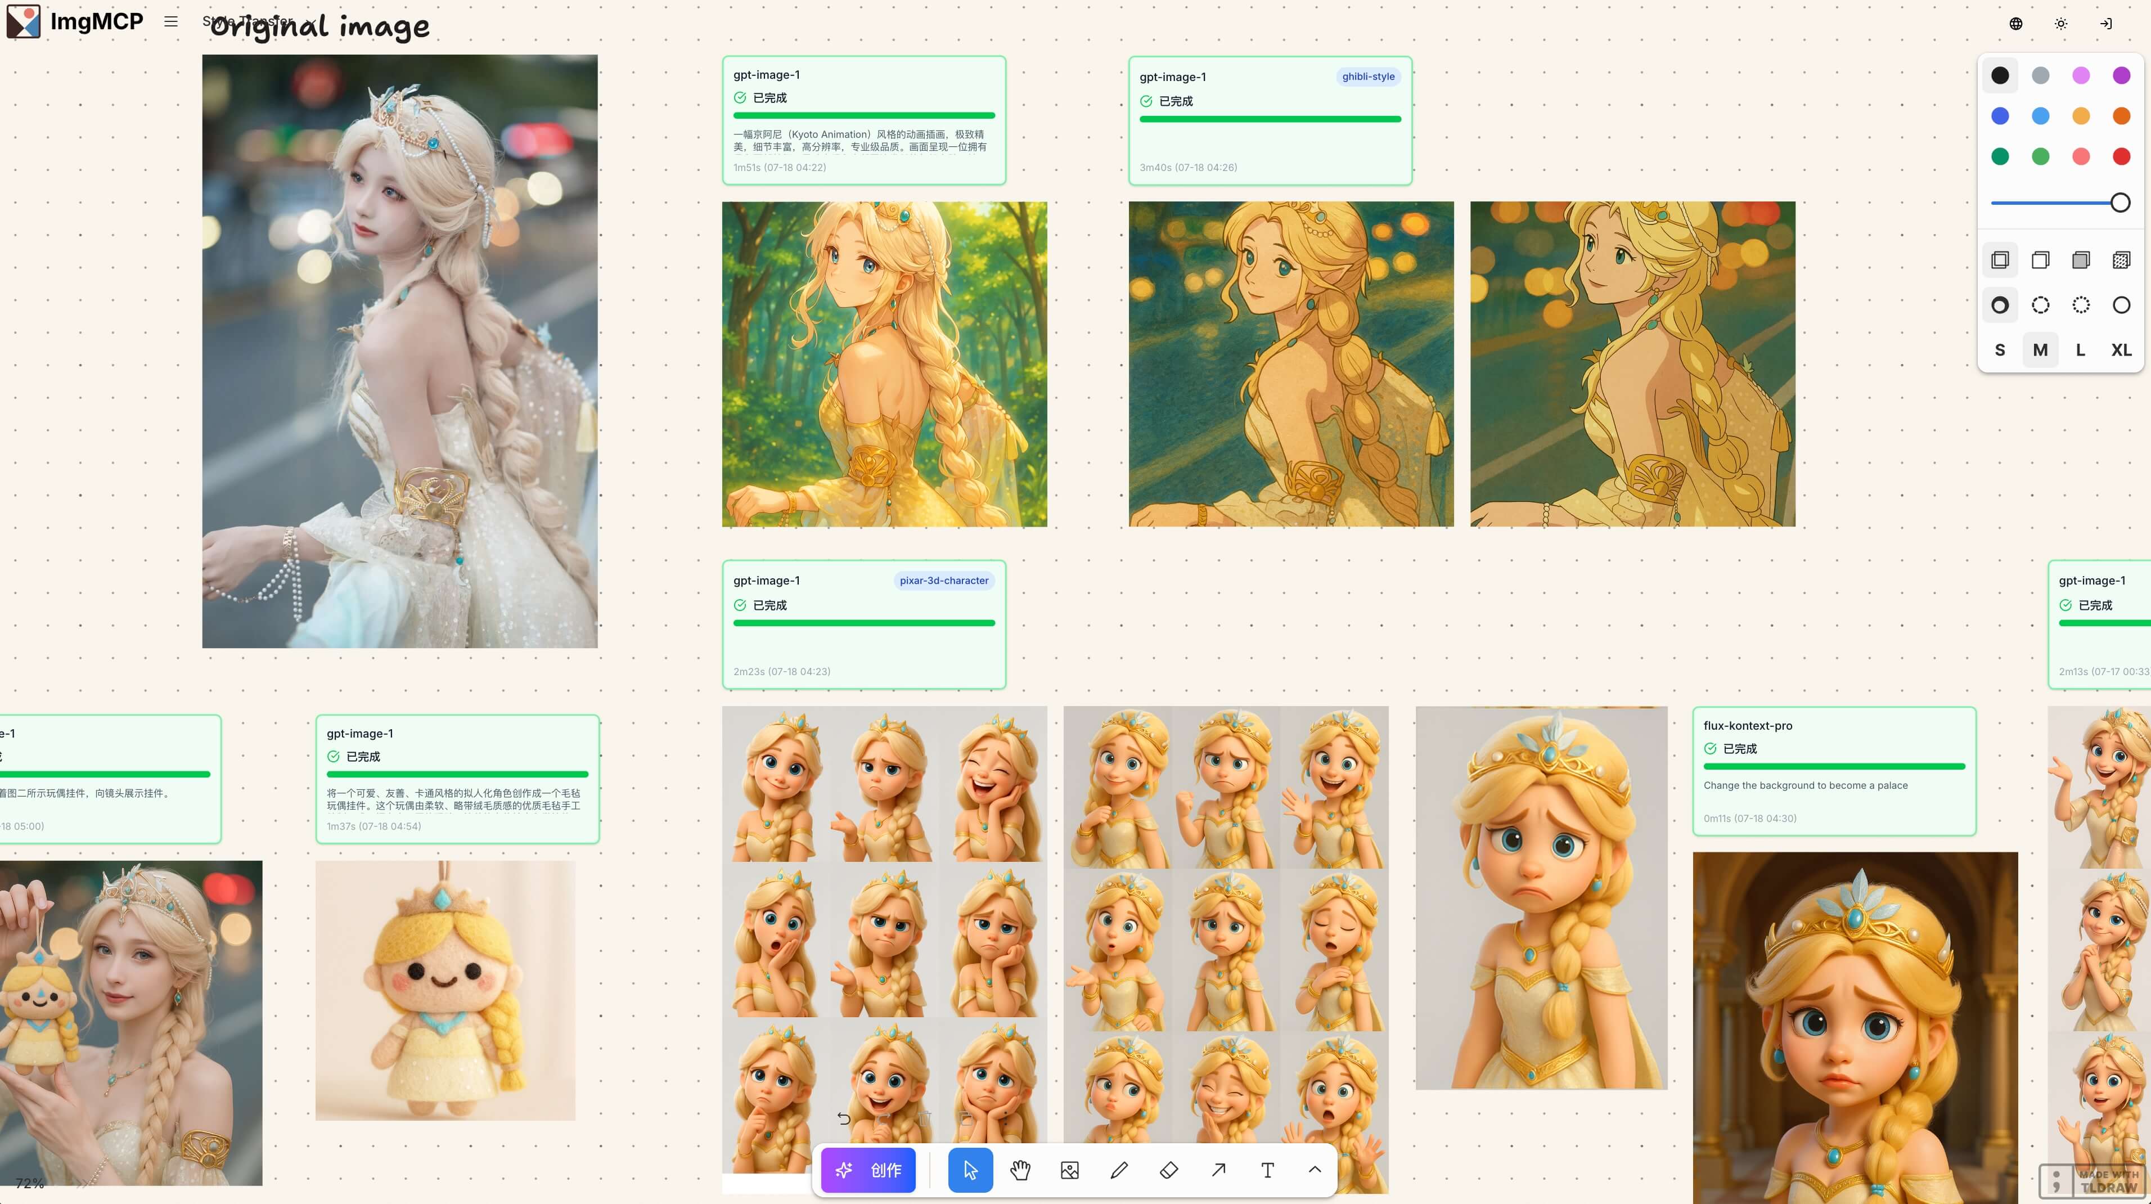
Task: Adjust the opacity slider handle
Action: [2120, 202]
